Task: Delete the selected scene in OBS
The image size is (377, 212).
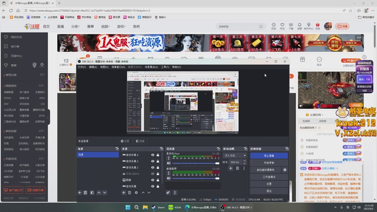Action: click(85, 193)
